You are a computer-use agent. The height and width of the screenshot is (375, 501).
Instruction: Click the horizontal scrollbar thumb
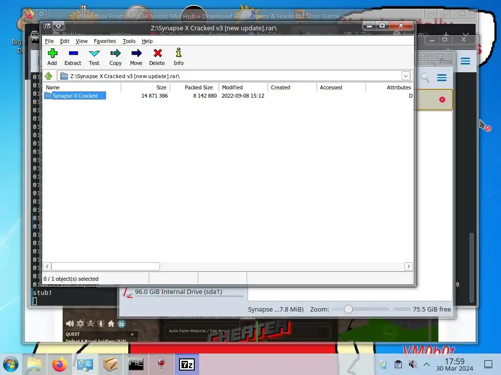pyautogui.click(x=106, y=266)
